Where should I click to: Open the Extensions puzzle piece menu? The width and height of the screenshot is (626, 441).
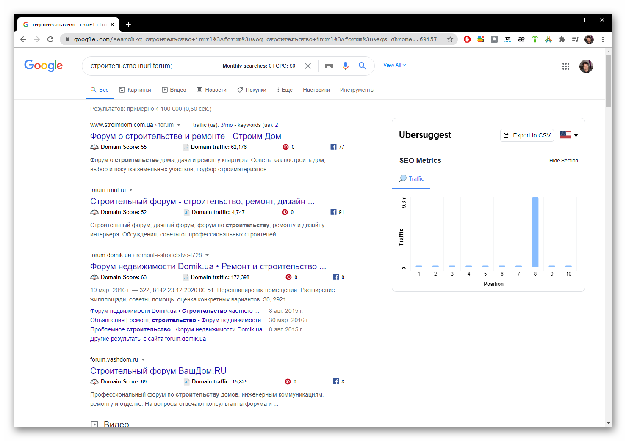tap(562, 39)
